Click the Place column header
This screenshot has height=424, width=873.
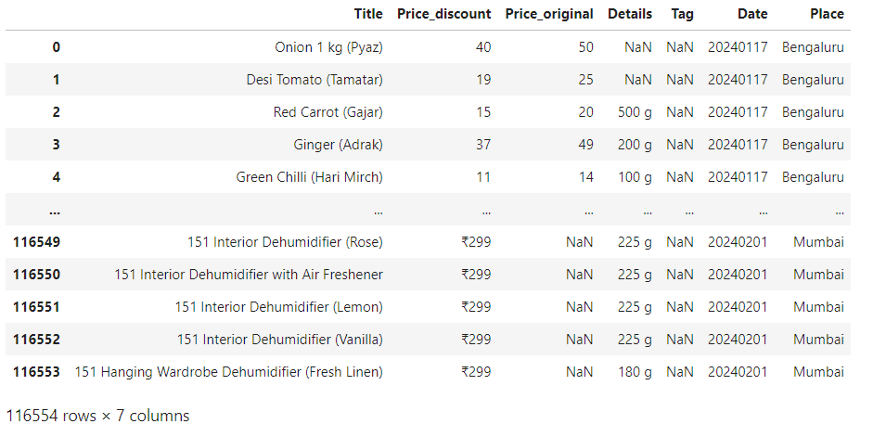coord(827,14)
